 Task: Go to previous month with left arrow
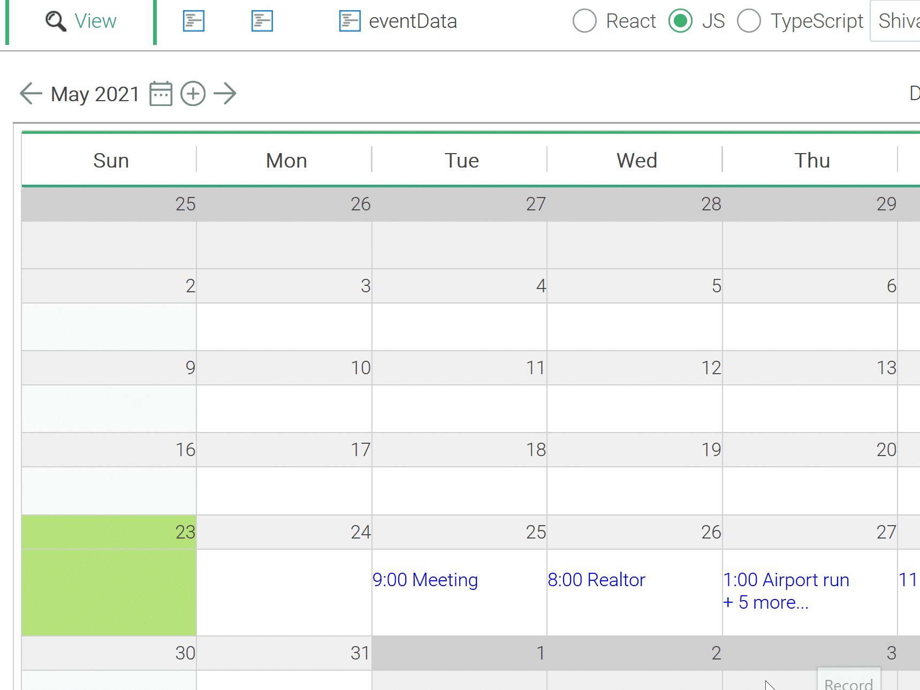click(x=31, y=94)
